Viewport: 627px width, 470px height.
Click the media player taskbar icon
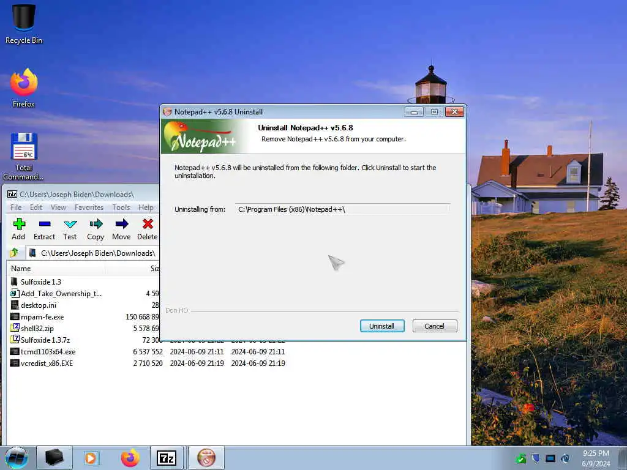(91, 458)
